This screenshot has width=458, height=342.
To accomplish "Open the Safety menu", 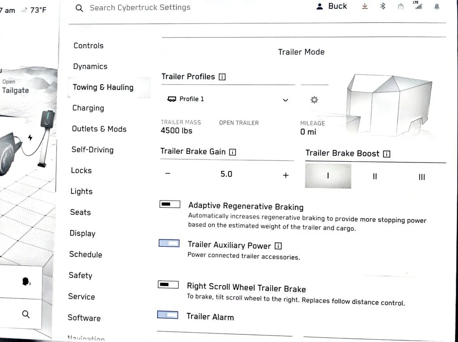I will [x=81, y=275].
